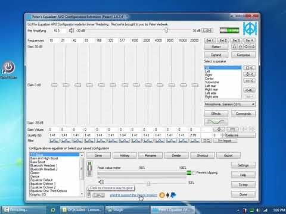The width and height of the screenshot is (286, 214).
Task: Open the Settings button
Action: 243,165
